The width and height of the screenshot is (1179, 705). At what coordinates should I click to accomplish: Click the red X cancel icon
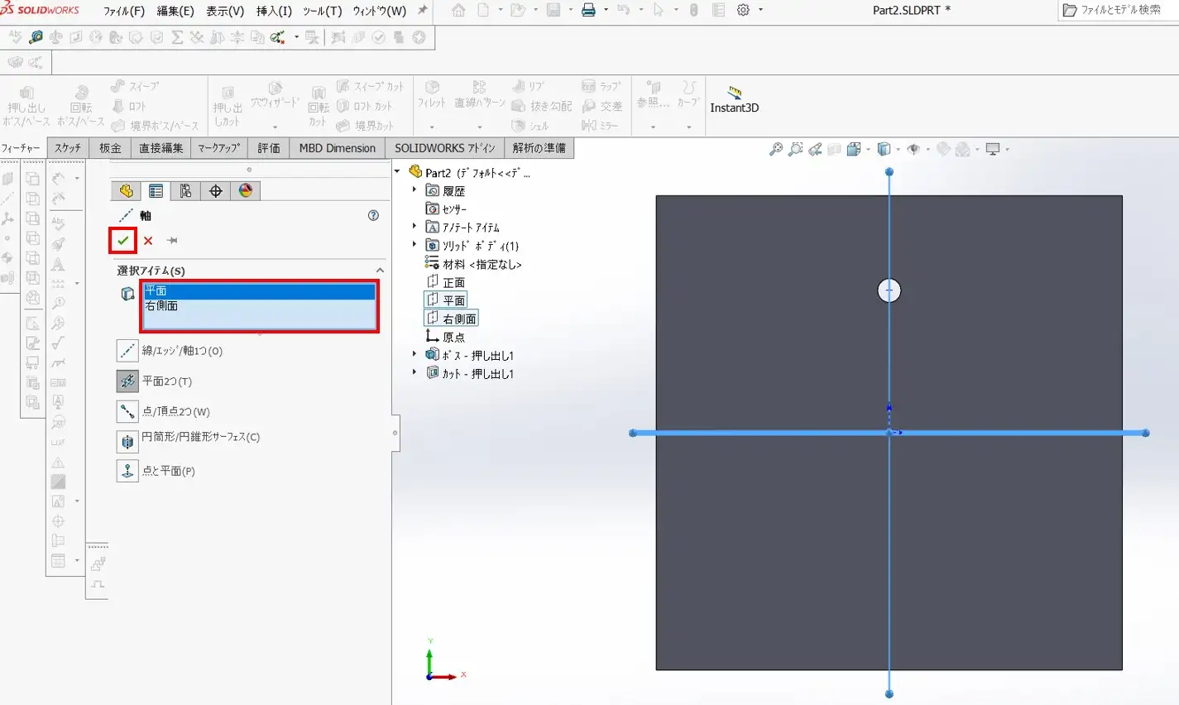pos(148,241)
